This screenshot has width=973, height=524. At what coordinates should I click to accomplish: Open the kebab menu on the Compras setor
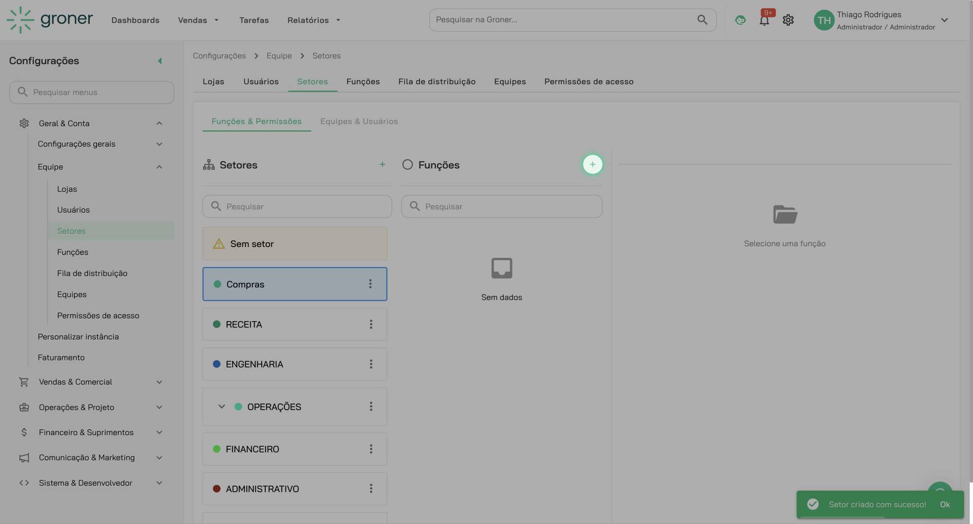pyautogui.click(x=370, y=284)
